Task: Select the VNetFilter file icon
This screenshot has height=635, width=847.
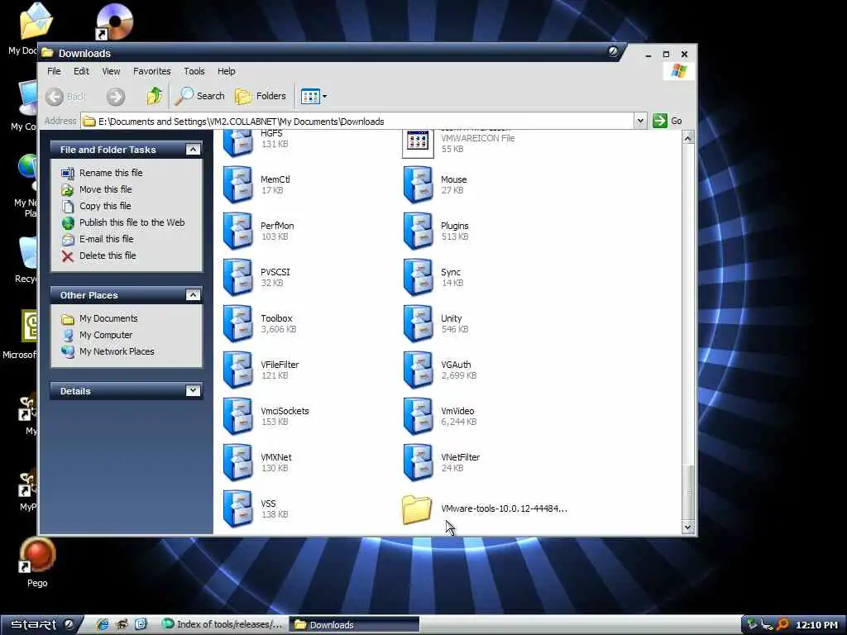Action: point(418,462)
